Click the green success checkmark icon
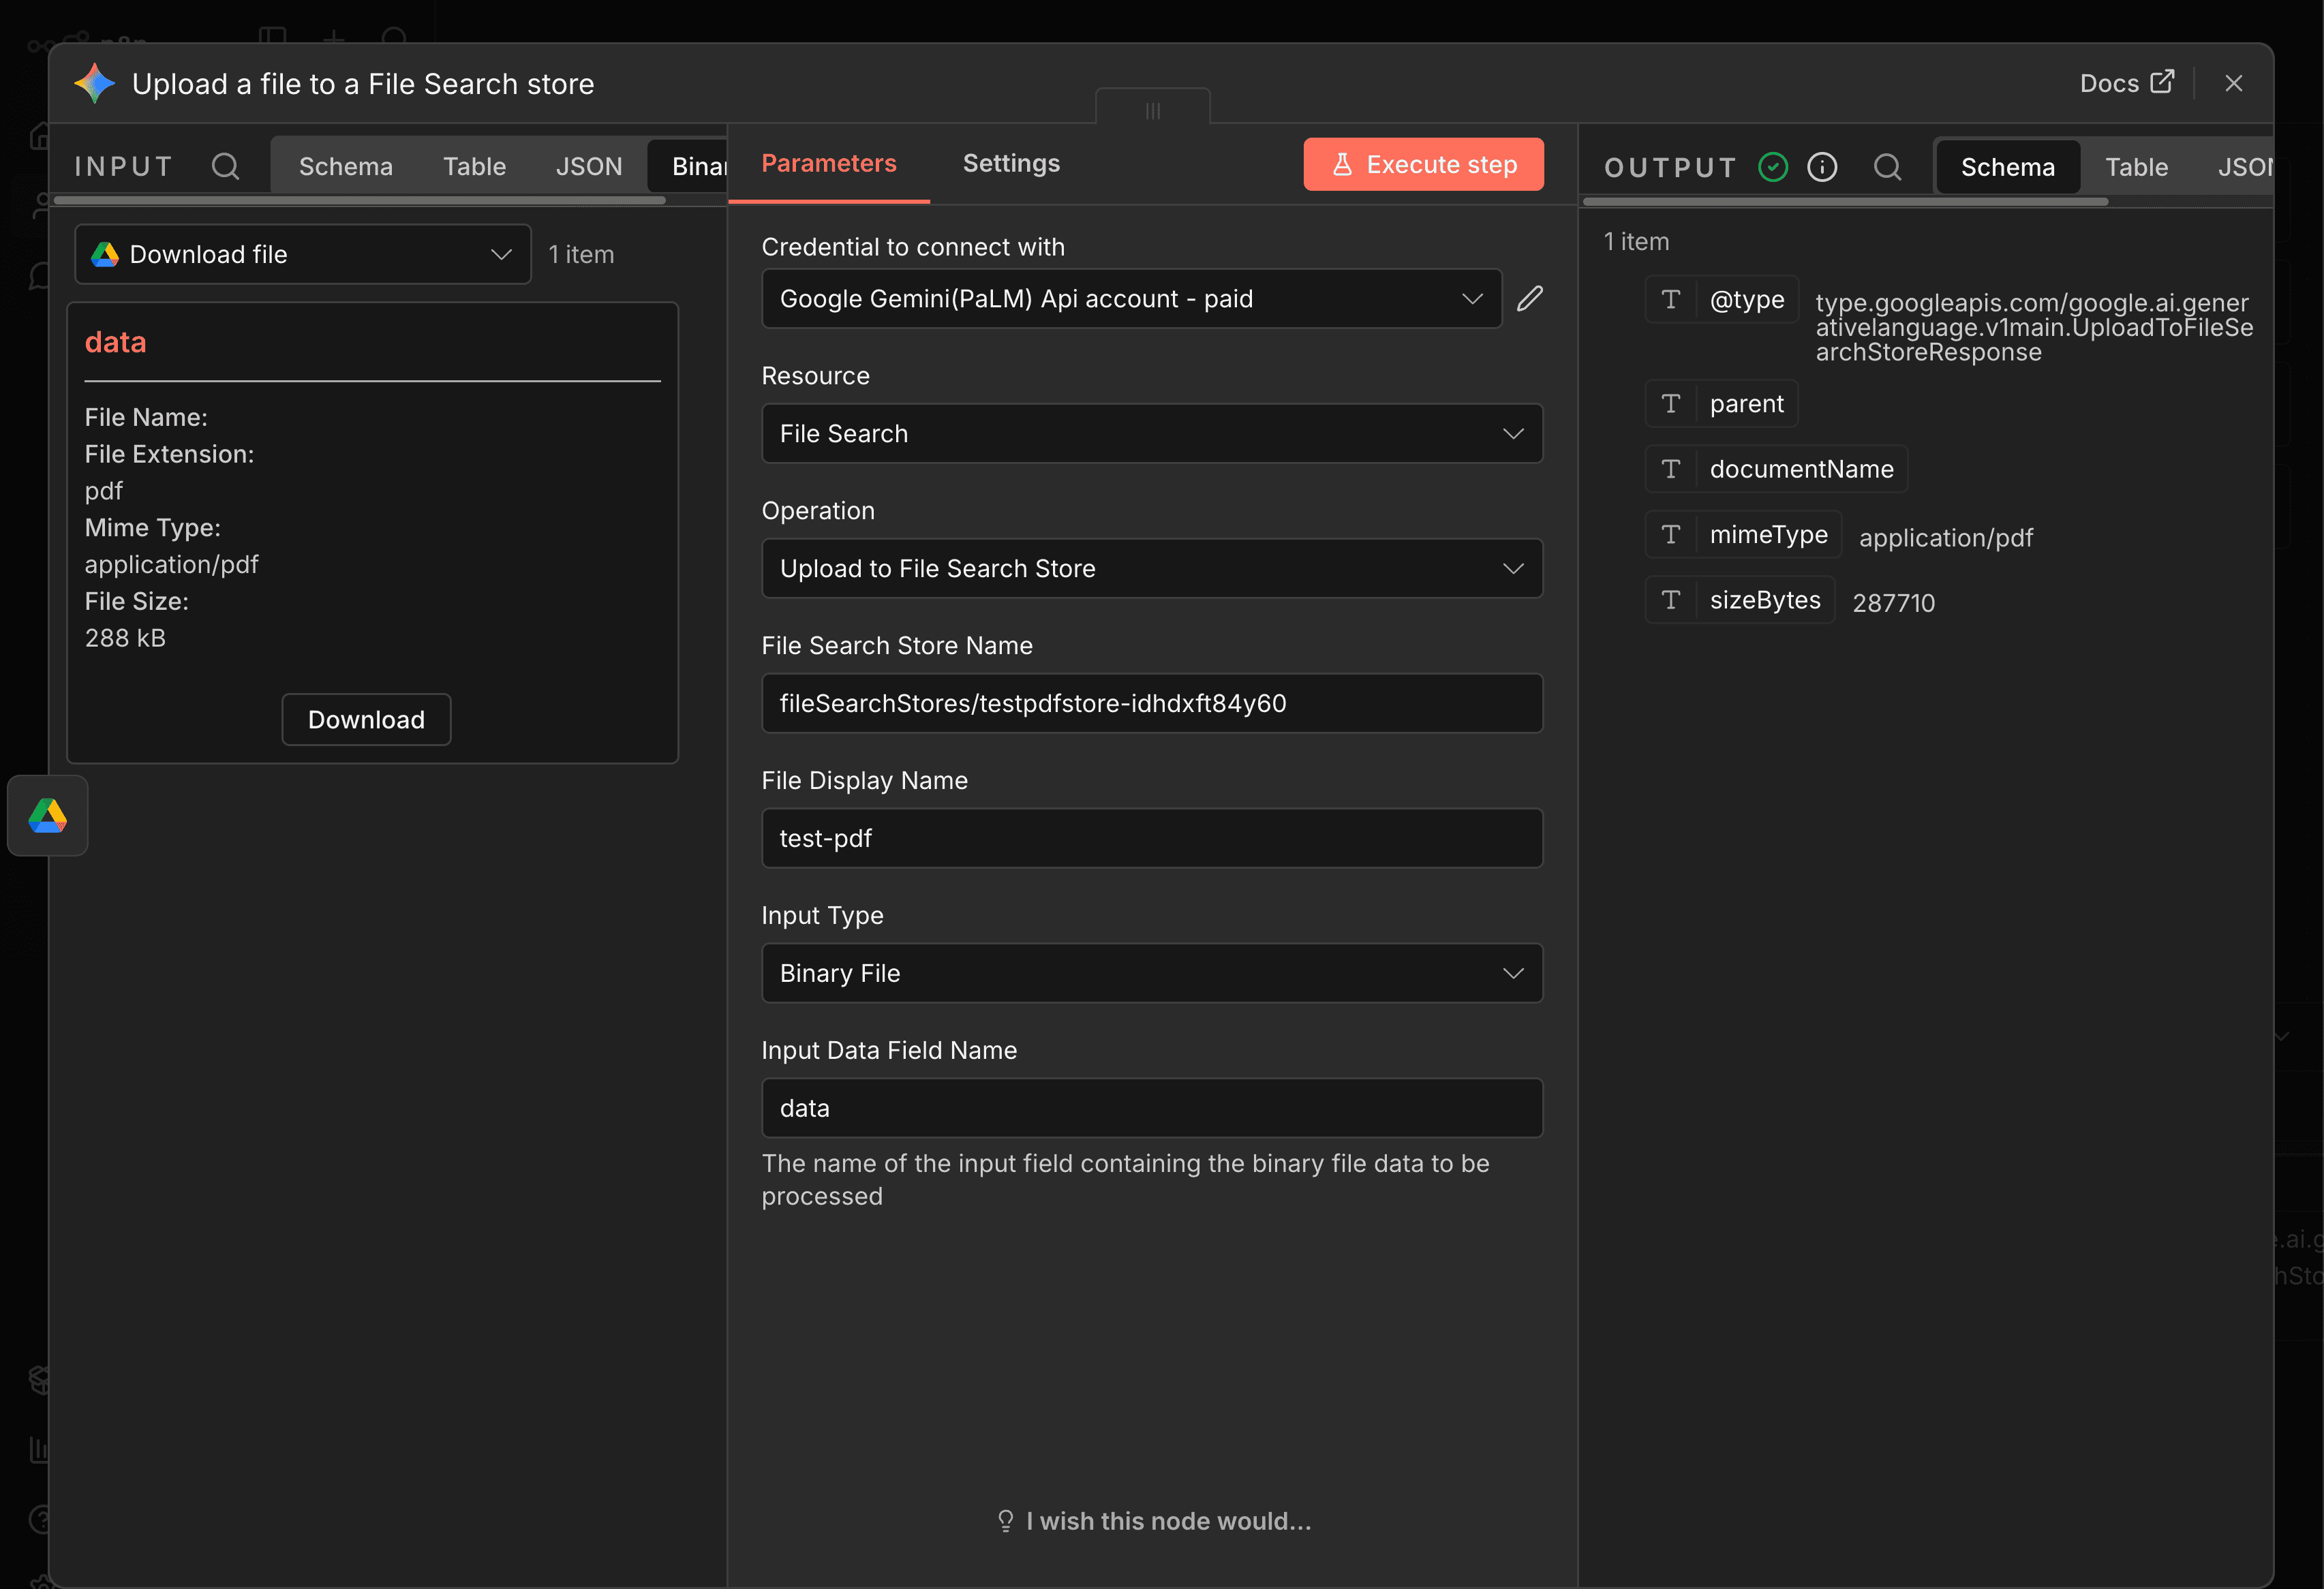Image resolution: width=2324 pixels, height=1589 pixels. [1772, 167]
